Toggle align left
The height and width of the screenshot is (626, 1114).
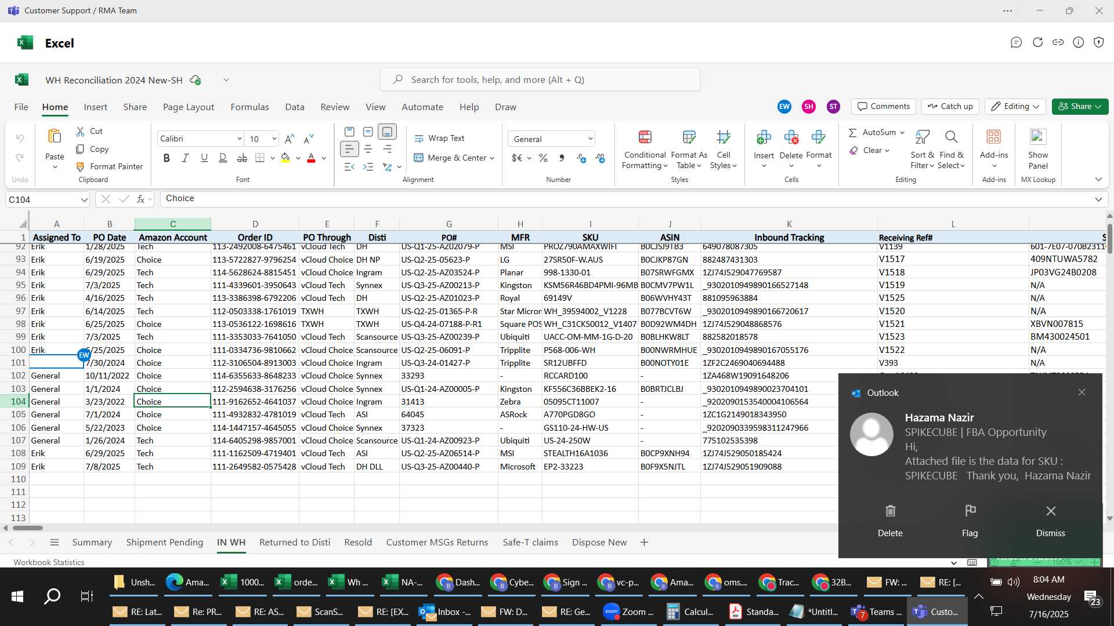click(x=349, y=149)
